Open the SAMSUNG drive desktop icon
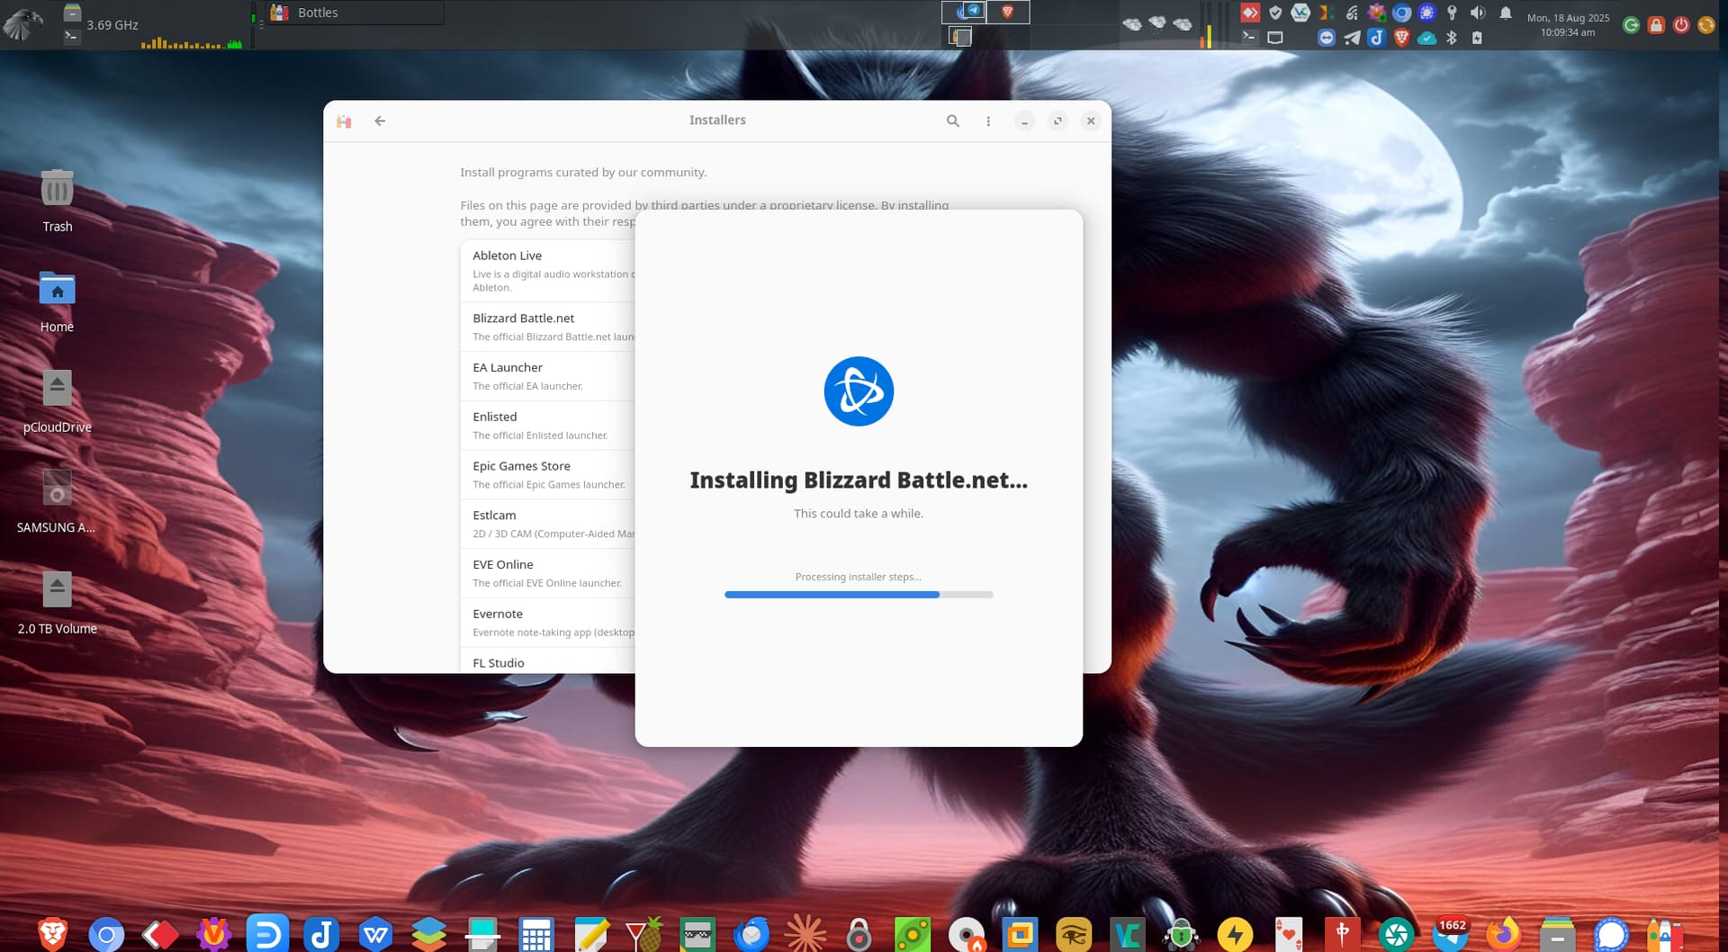 (x=57, y=502)
